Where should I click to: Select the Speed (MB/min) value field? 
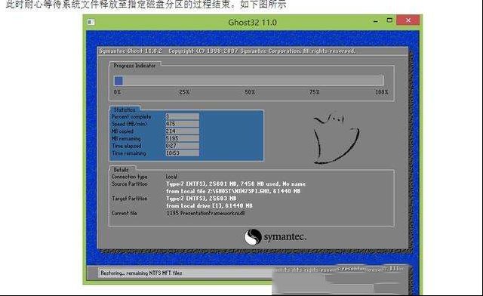183,124
